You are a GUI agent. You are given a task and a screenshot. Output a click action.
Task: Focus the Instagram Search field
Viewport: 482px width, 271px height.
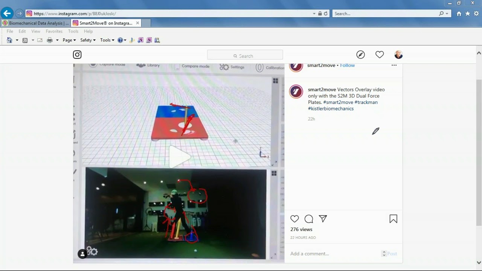pyautogui.click(x=245, y=55)
